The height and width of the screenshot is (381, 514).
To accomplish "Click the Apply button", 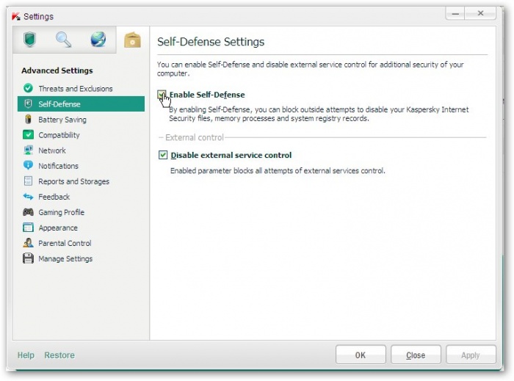I will [471, 355].
